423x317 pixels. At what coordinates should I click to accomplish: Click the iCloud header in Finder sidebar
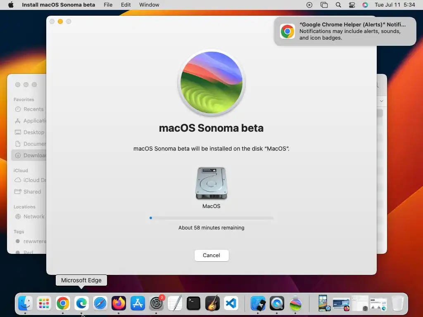click(x=21, y=170)
